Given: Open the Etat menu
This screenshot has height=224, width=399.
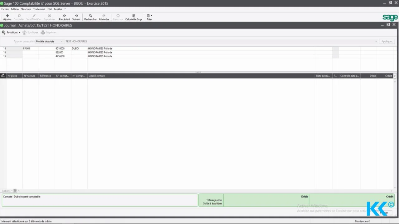Looking at the screenshot, I should [x=50, y=9].
